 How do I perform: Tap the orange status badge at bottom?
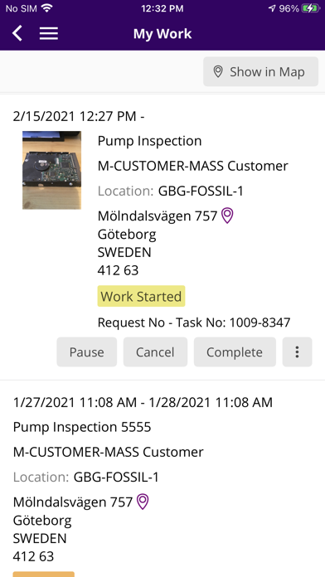(44, 574)
